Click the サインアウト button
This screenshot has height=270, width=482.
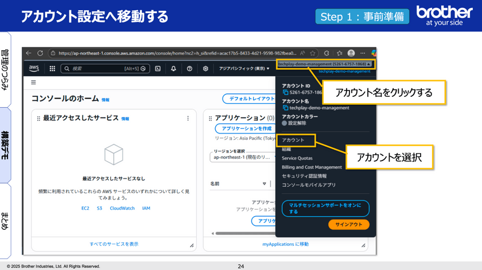click(x=348, y=224)
